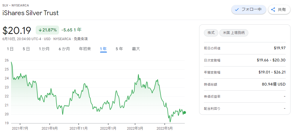The width and height of the screenshot is (295, 133).
Task: Click the 株式 chip
Action: 211,33
